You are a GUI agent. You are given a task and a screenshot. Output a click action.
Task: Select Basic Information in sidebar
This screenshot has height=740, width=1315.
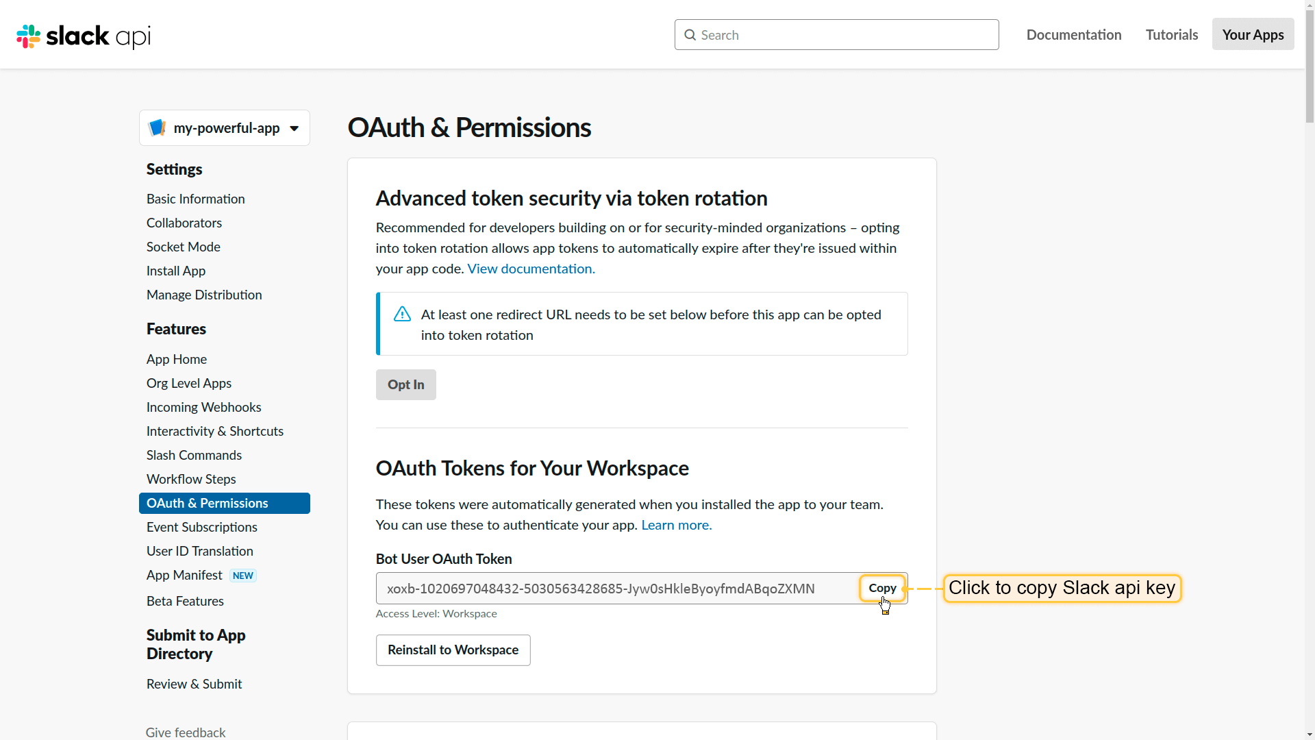pyautogui.click(x=195, y=199)
